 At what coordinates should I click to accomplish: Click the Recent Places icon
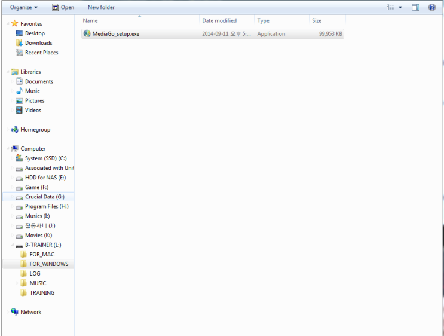19,53
